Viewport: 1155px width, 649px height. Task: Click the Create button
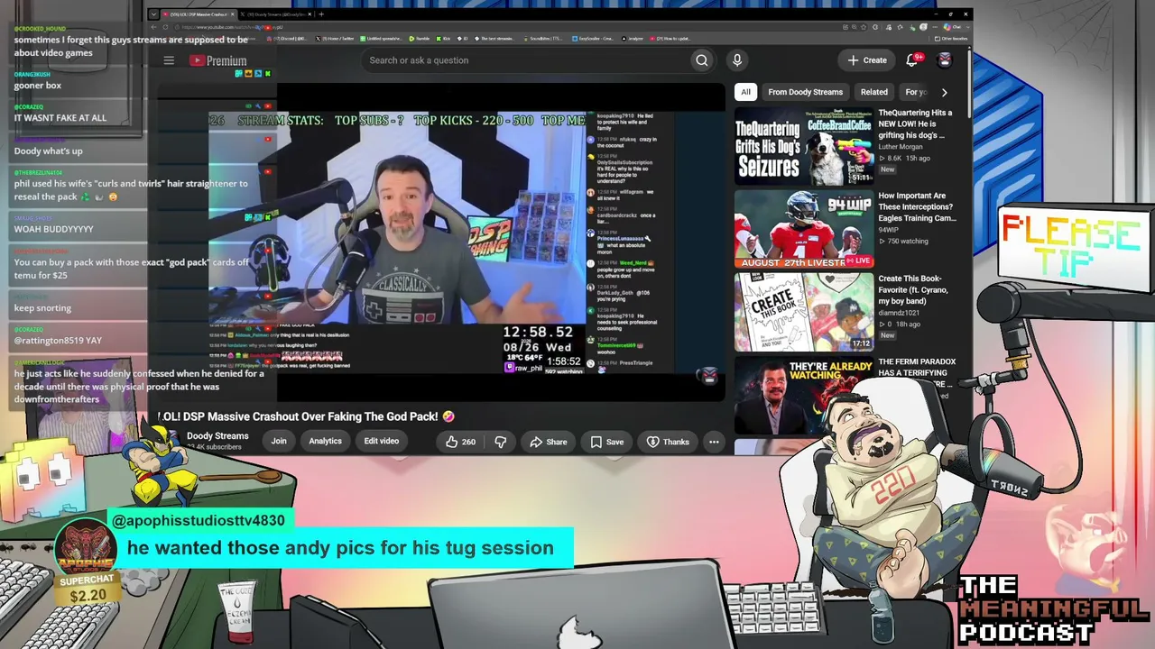[866, 60]
